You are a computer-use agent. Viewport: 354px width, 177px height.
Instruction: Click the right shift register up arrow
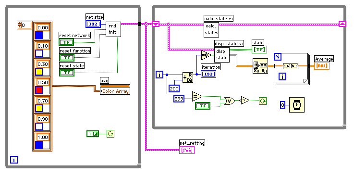click(342, 24)
